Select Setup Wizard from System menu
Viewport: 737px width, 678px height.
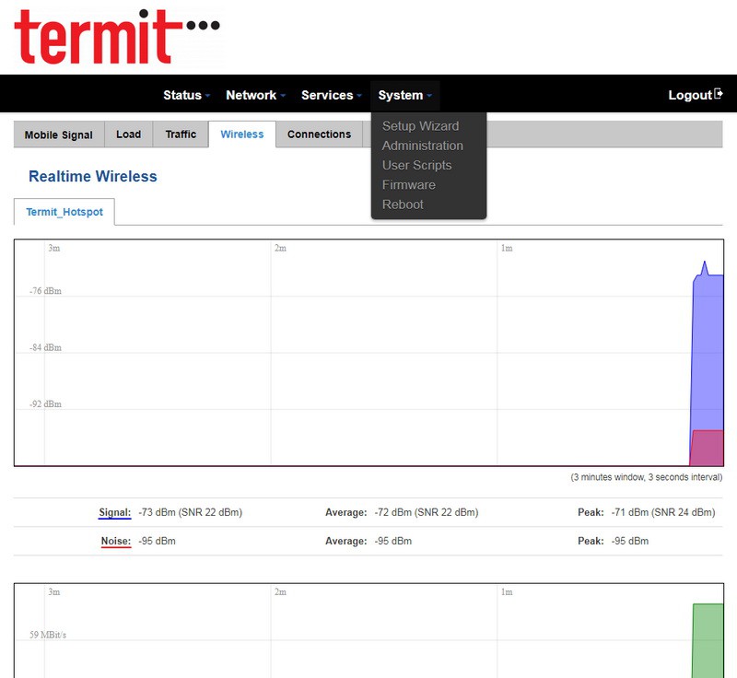pos(420,126)
